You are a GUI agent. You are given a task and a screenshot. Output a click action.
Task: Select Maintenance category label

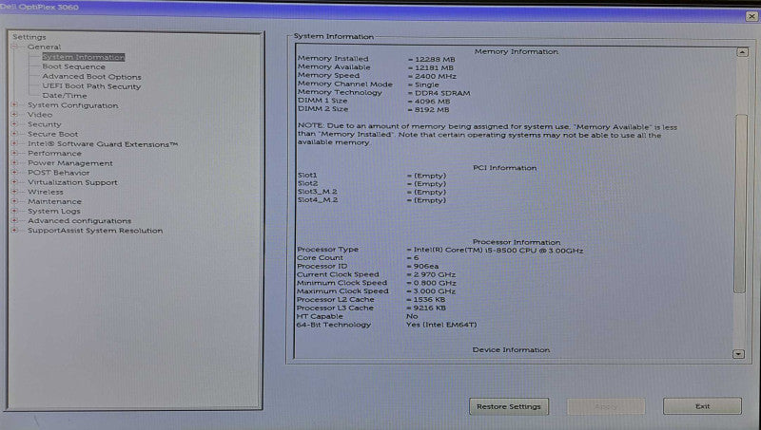54,201
